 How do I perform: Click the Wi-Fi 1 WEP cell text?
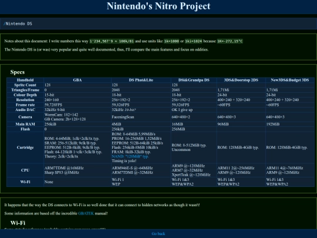pos(118,182)
